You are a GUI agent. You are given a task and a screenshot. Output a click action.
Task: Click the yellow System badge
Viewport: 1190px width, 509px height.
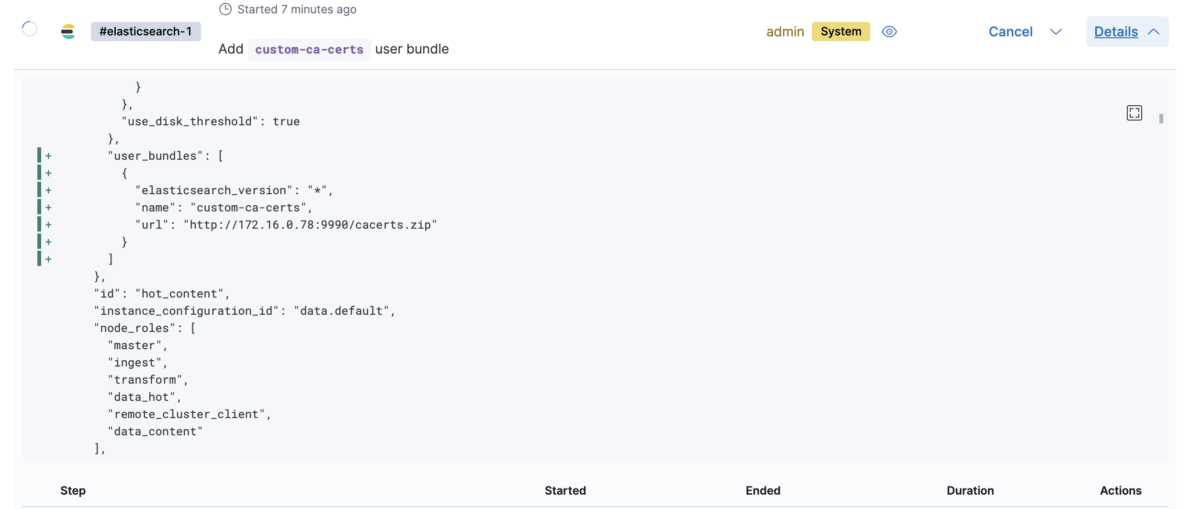tap(841, 32)
